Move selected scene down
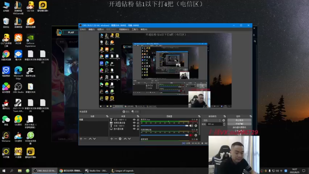 tap(95, 139)
